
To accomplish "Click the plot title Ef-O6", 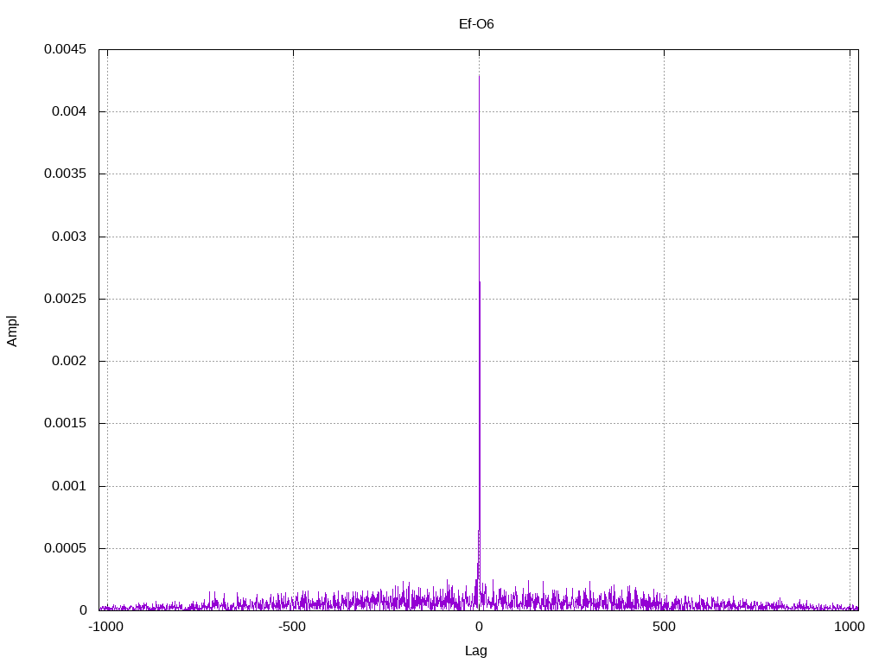I will pyautogui.click(x=476, y=23).
